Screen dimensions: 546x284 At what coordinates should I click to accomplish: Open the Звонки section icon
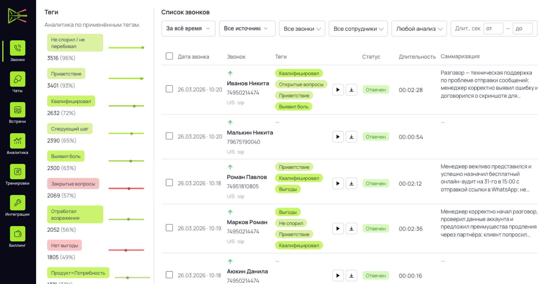coord(18,48)
